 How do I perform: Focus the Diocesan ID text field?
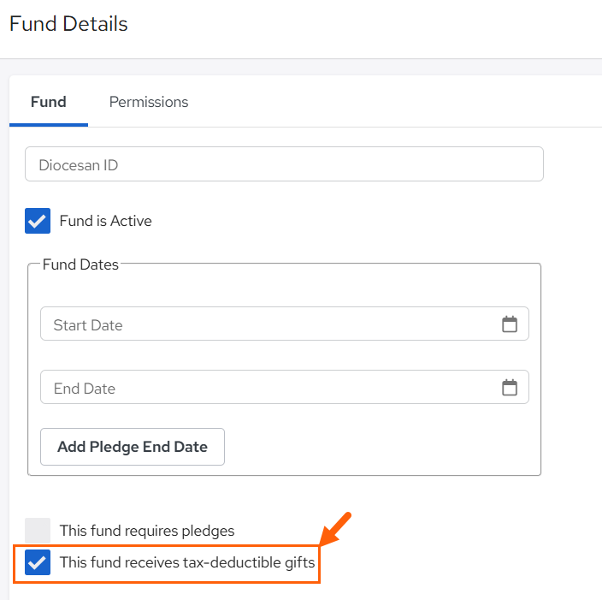coord(284,164)
